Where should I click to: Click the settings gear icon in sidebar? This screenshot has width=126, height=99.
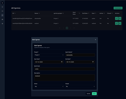2,24
